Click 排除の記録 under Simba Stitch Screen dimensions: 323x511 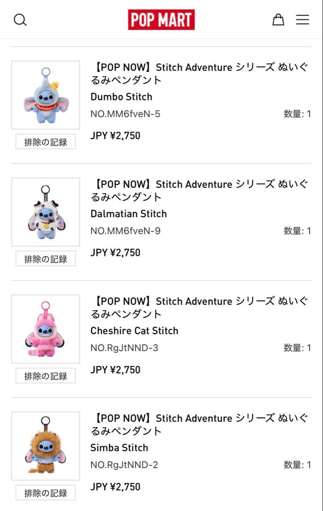(45, 493)
